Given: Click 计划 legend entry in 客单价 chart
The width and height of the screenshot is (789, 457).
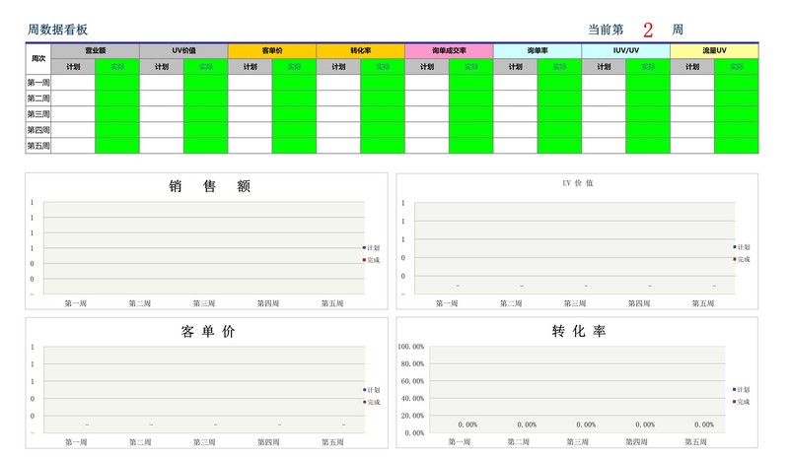Looking at the screenshot, I should [372, 390].
